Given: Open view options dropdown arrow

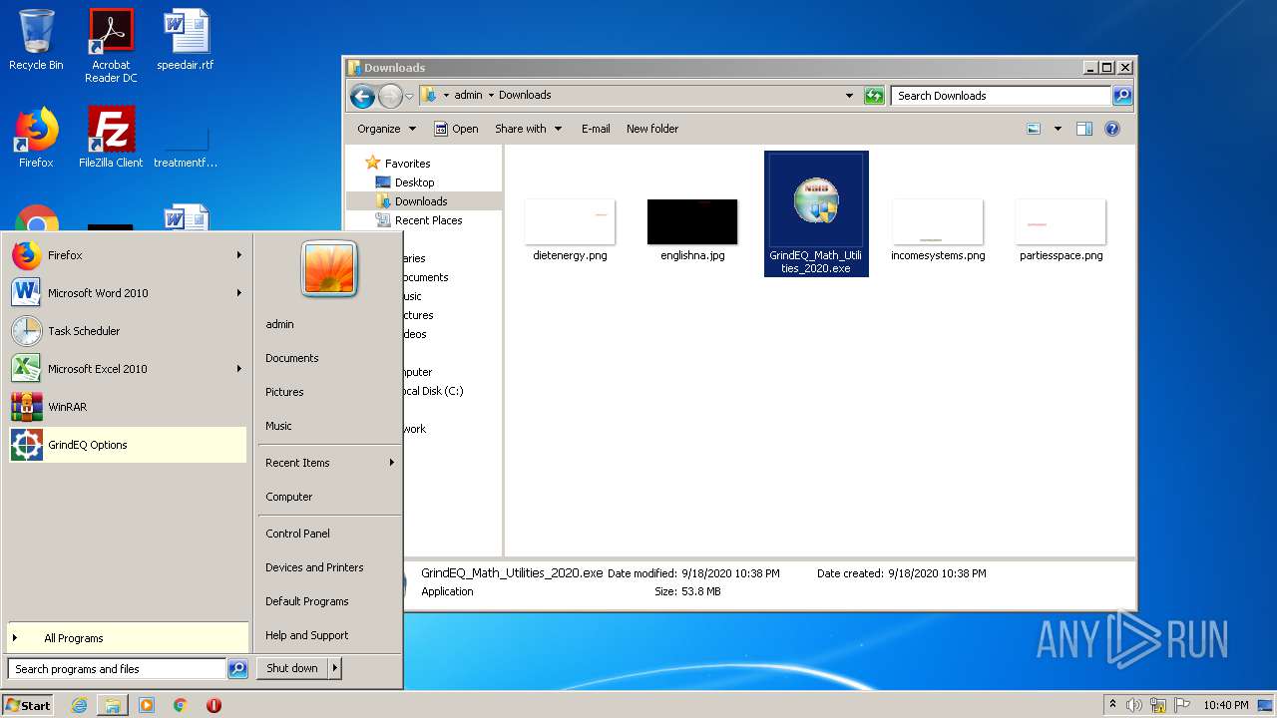Looking at the screenshot, I should coord(1058,129).
